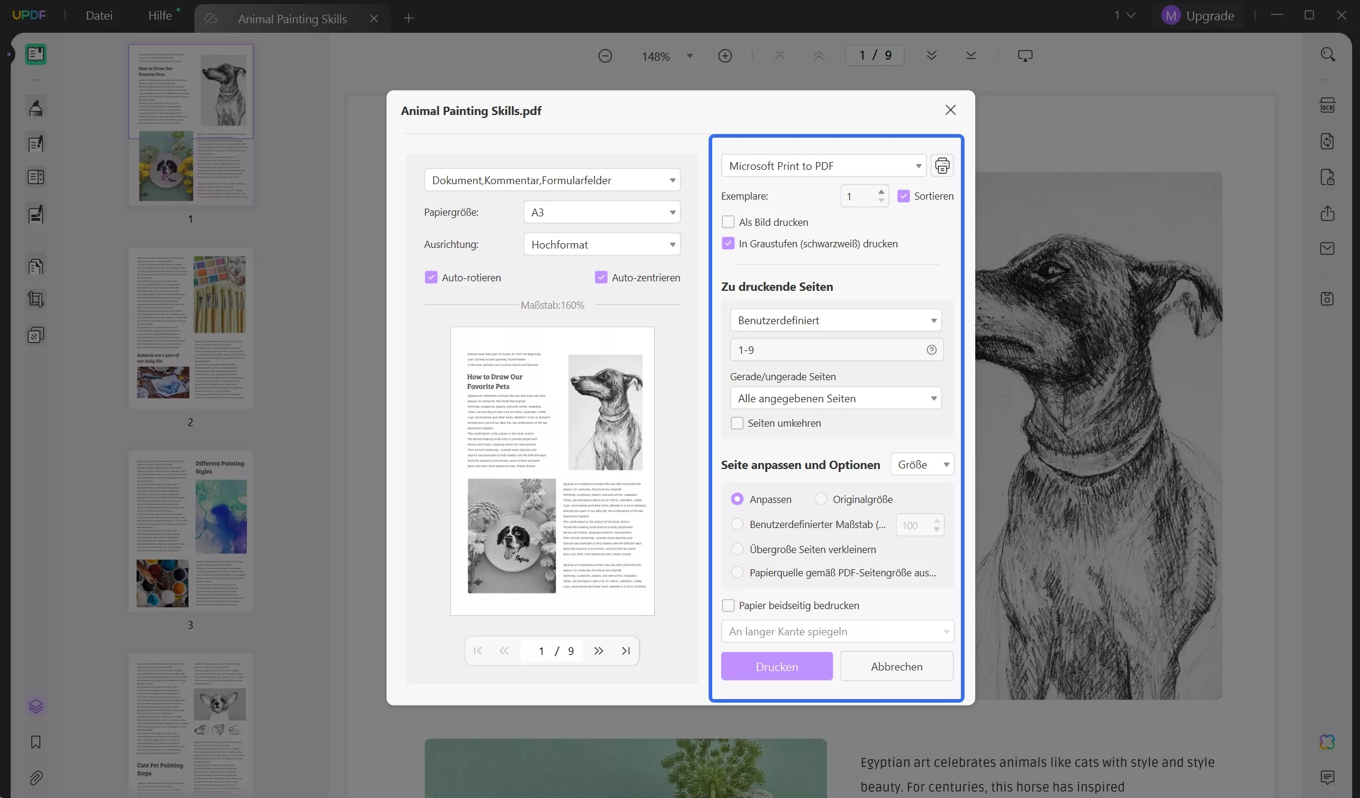Open the Microsoft Print to PDF dropdown
1360x798 pixels.
[823, 166]
